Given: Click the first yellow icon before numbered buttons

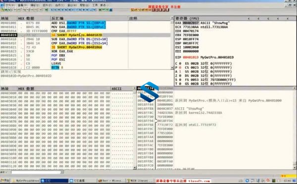Looking at the screenshot, I should (x=132, y=10).
